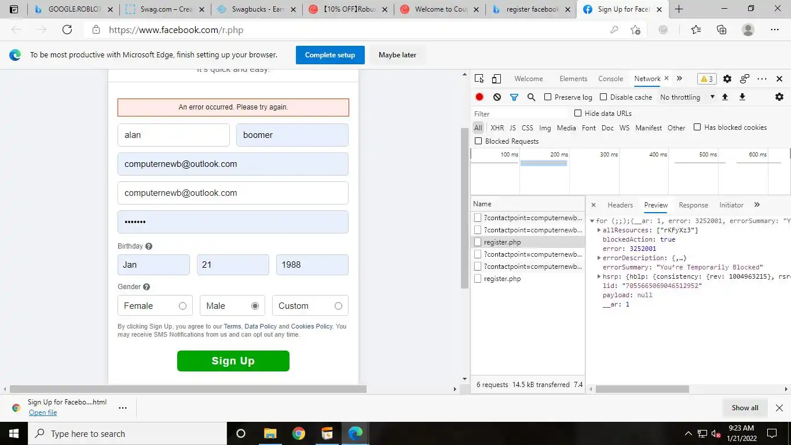Open the download item options three-dots
791x445 pixels.
point(122,407)
